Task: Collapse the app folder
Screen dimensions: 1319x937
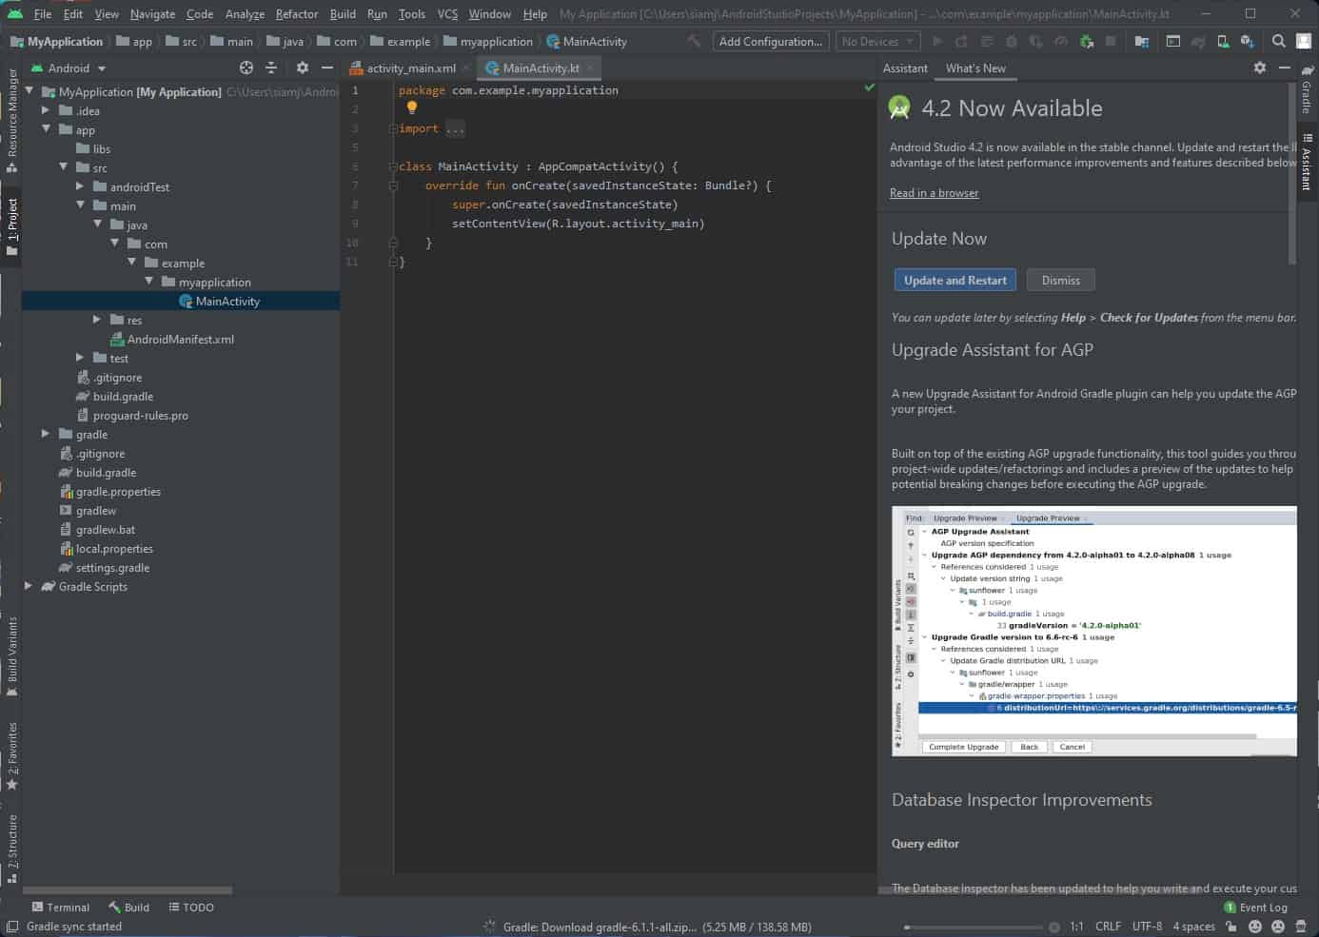Action: coord(46,129)
